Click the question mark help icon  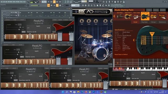(112, 2)
